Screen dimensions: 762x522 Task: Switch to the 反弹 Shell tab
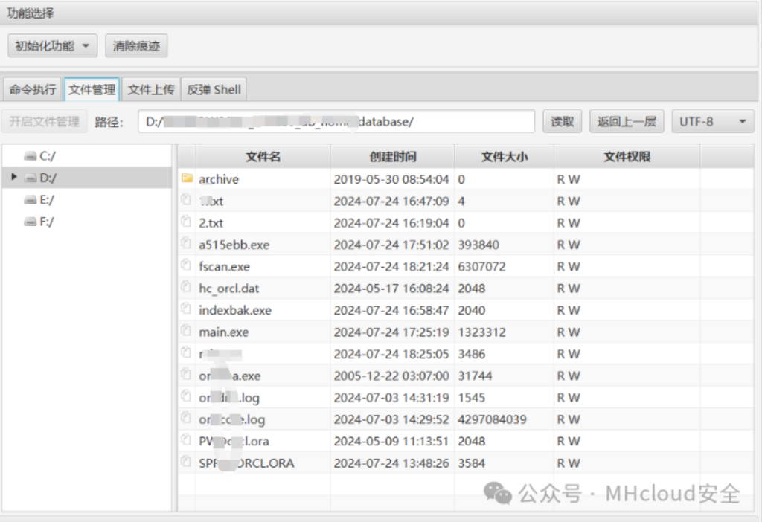coord(214,88)
